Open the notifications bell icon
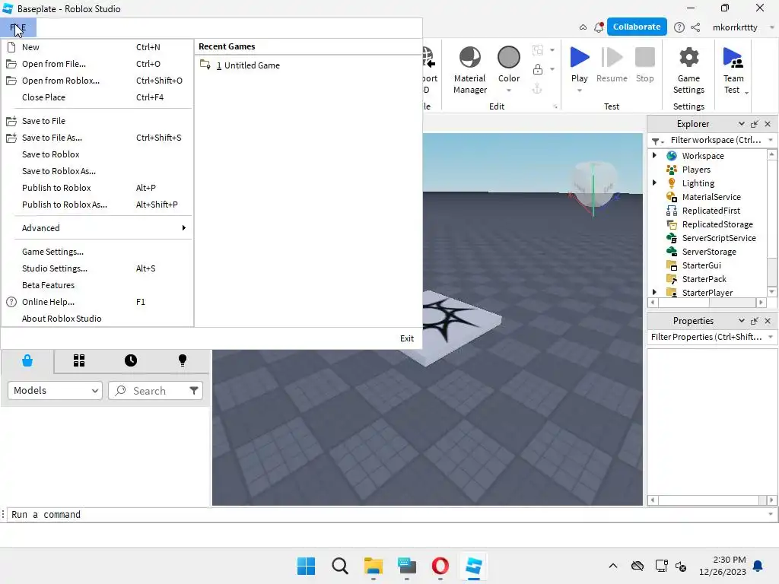Image resolution: width=779 pixels, height=584 pixels. [x=599, y=27]
